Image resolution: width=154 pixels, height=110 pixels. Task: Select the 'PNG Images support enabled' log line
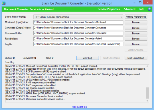coord(31,82)
